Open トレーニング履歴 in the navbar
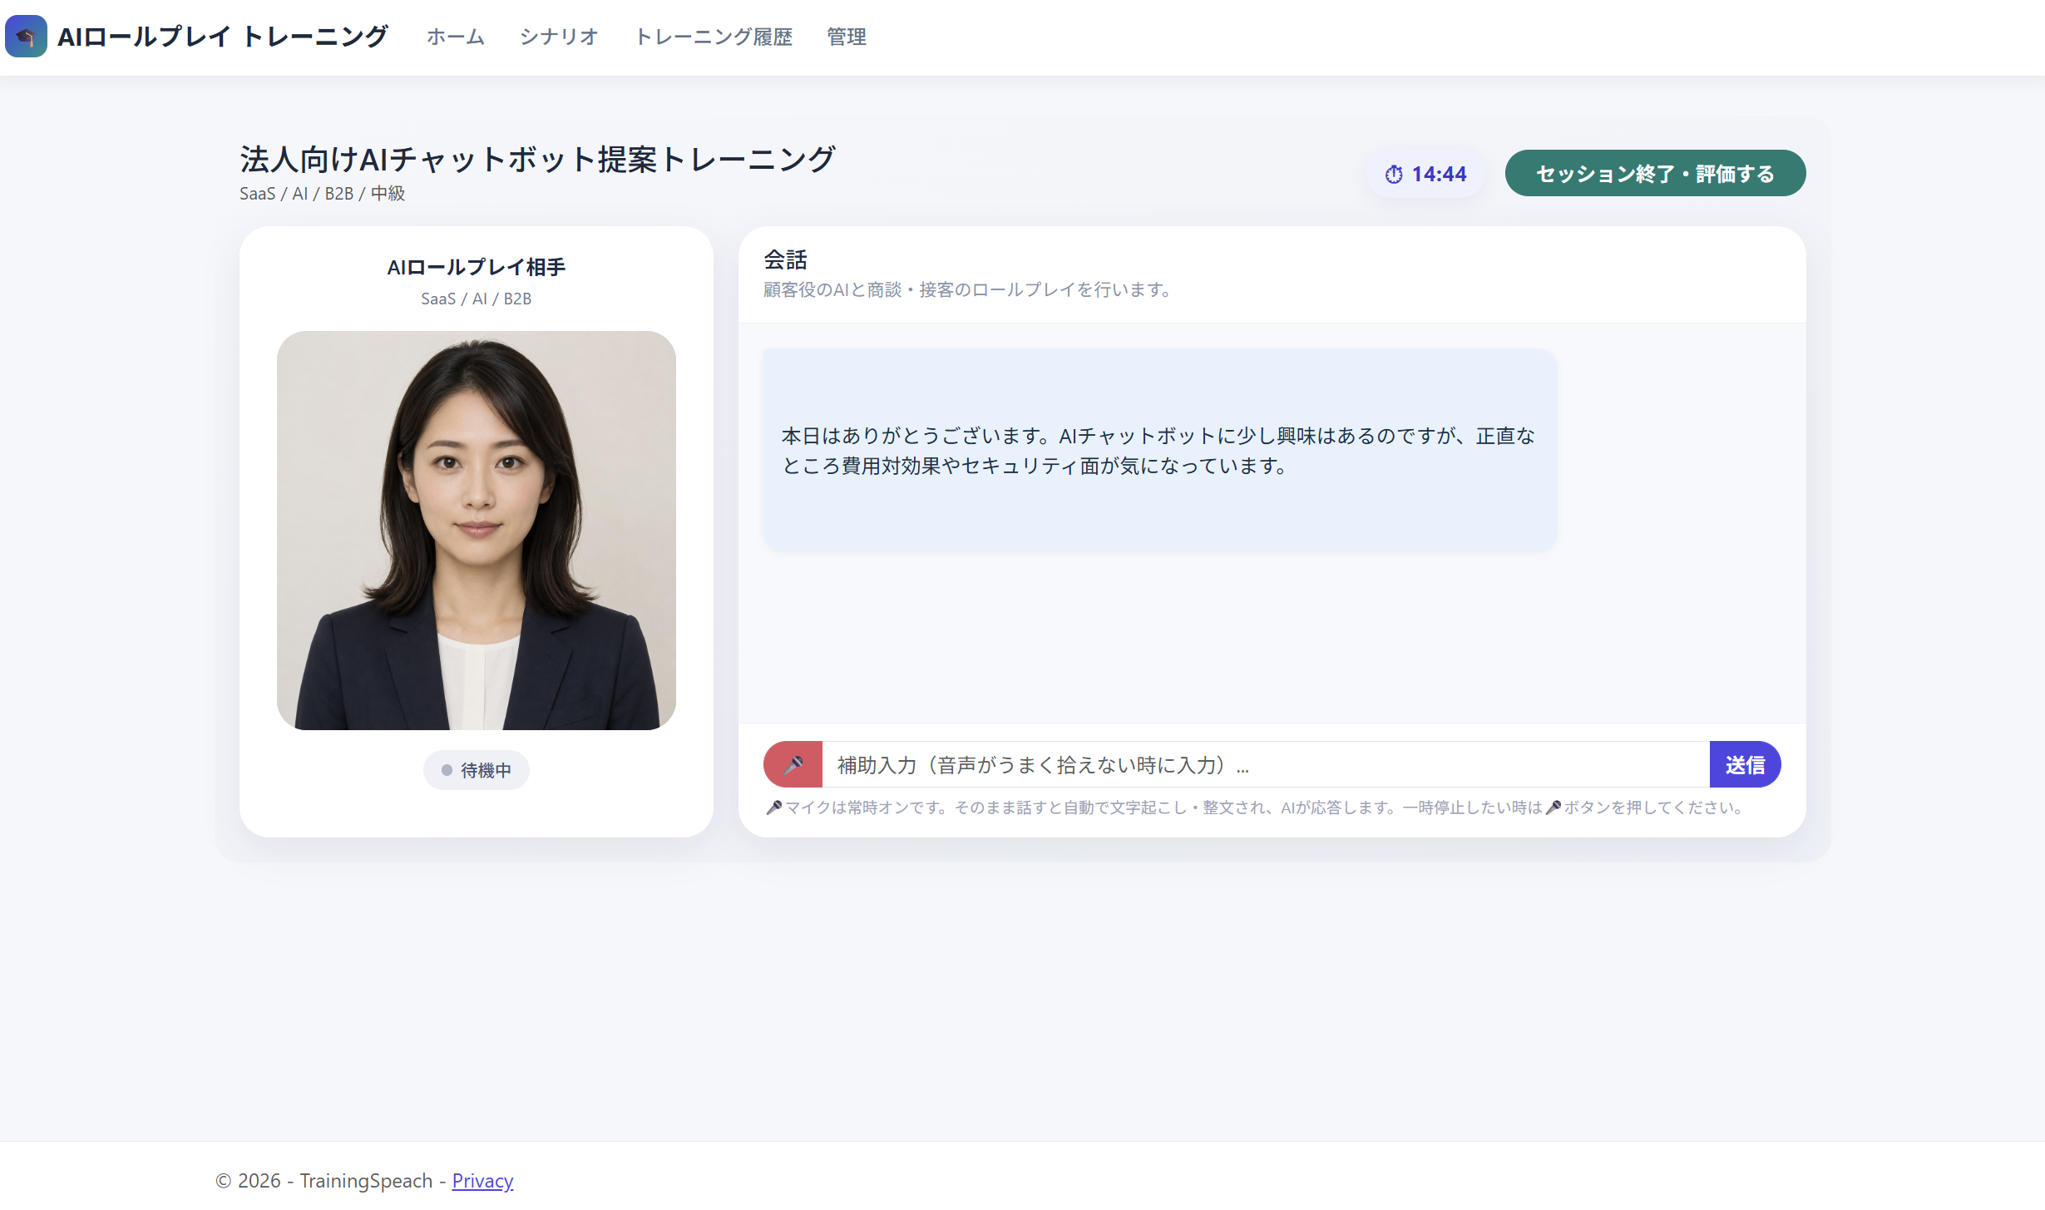This screenshot has width=2045, height=1210. pos(714,37)
